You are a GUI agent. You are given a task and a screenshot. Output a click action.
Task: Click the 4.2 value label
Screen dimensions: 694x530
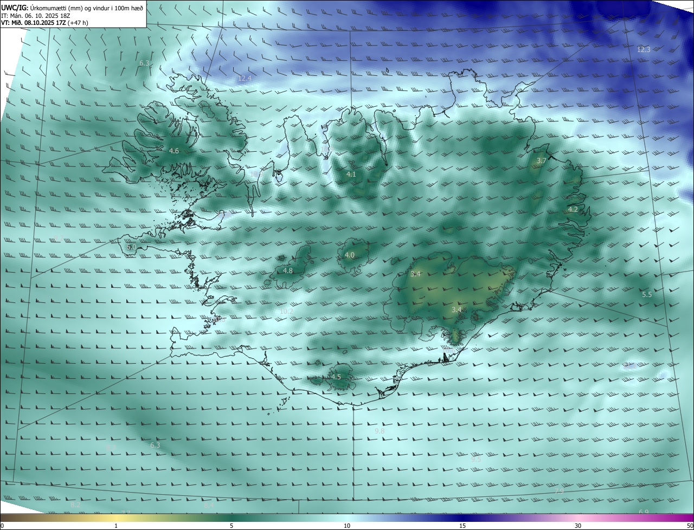tap(573, 209)
